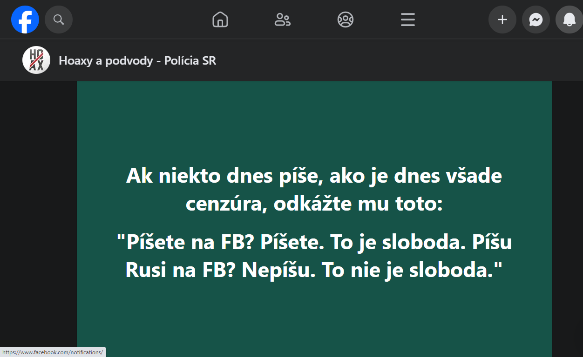Show notifications via bell icon
Viewport: 583px width, 357px height.
point(569,20)
